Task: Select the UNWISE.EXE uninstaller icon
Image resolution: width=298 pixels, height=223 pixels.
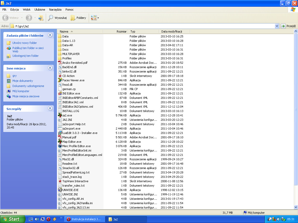Action: pyautogui.click(x=60, y=190)
